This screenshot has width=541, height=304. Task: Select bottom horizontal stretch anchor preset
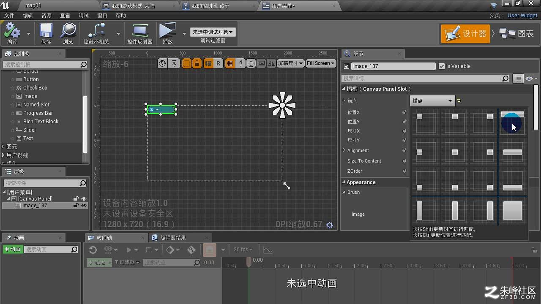[x=513, y=181]
